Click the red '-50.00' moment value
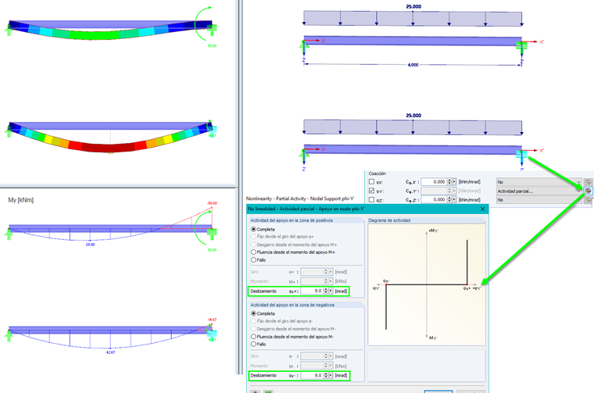Screen dimensions: 594x393 212,203
